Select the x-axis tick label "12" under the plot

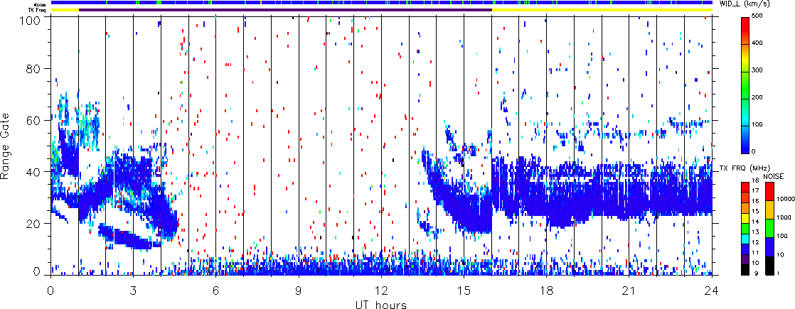click(381, 289)
